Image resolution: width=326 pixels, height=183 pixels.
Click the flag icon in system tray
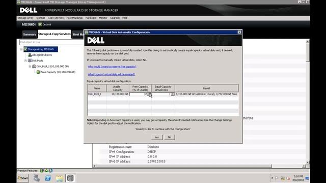click(277, 178)
